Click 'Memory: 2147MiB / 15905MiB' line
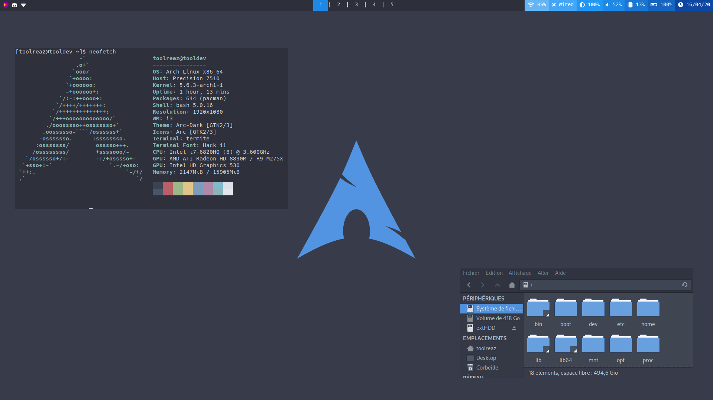This screenshot has height=400, width=713. 196,172
